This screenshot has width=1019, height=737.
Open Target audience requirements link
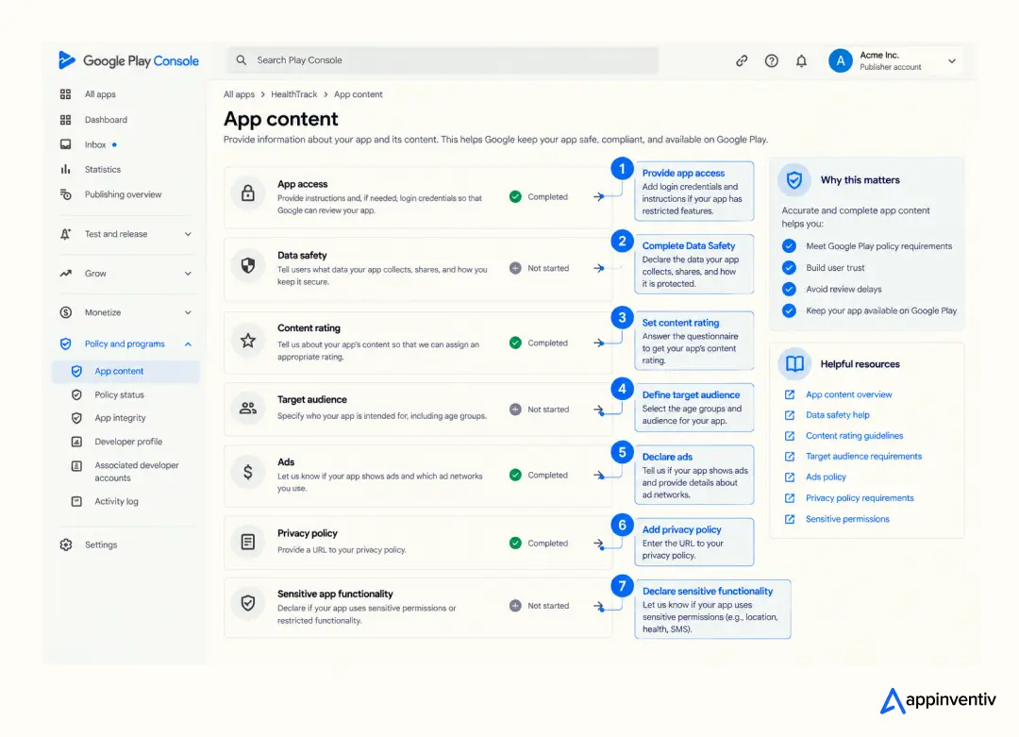(863, 456)
